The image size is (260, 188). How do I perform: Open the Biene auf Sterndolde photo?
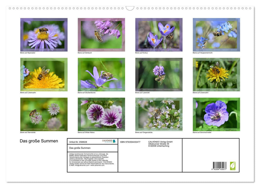pos(44,114)
